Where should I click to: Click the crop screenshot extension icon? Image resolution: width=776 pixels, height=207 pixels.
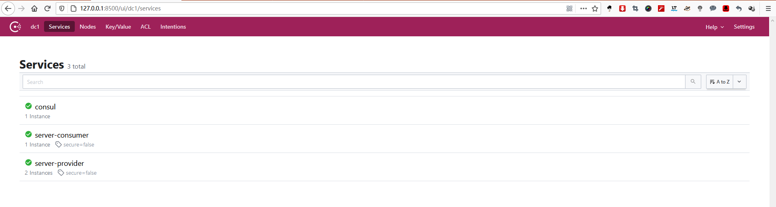(635, 8)
